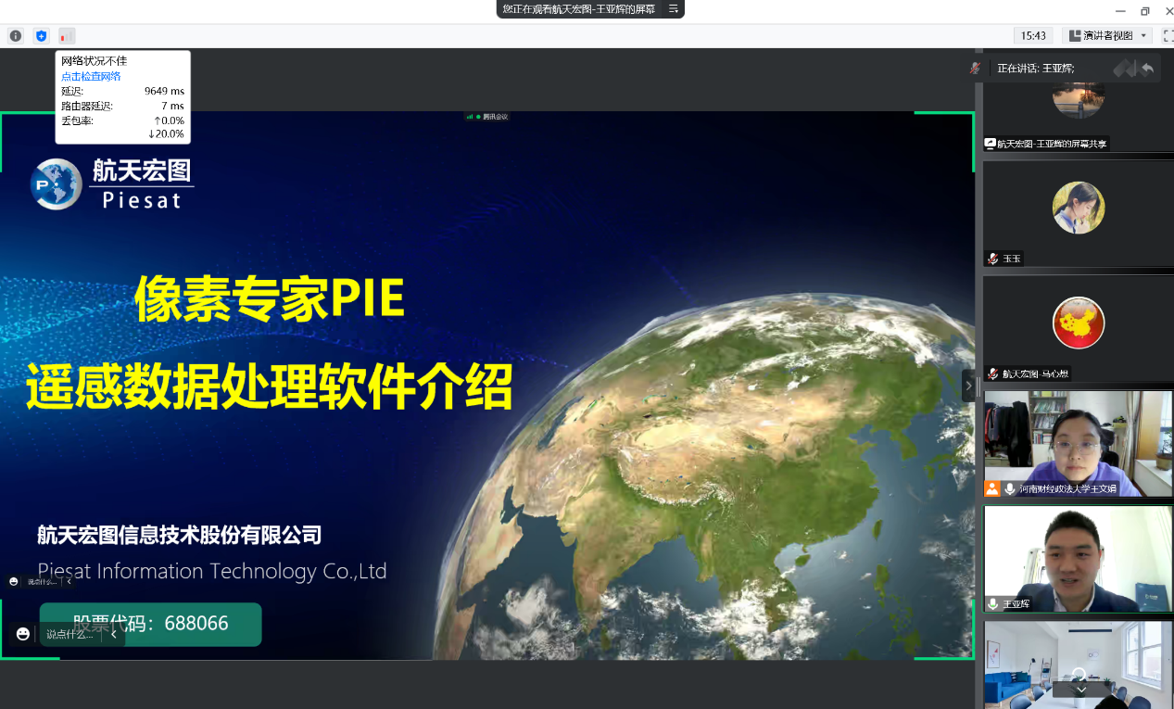Image resolution: width=1174 pixels, height=709 pixels.
Task: Open the meeting info icon
Action: coord(16,36)
